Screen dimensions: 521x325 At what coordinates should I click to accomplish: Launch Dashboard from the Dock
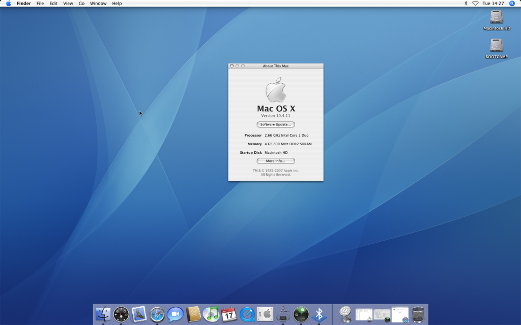pos(121,314)
